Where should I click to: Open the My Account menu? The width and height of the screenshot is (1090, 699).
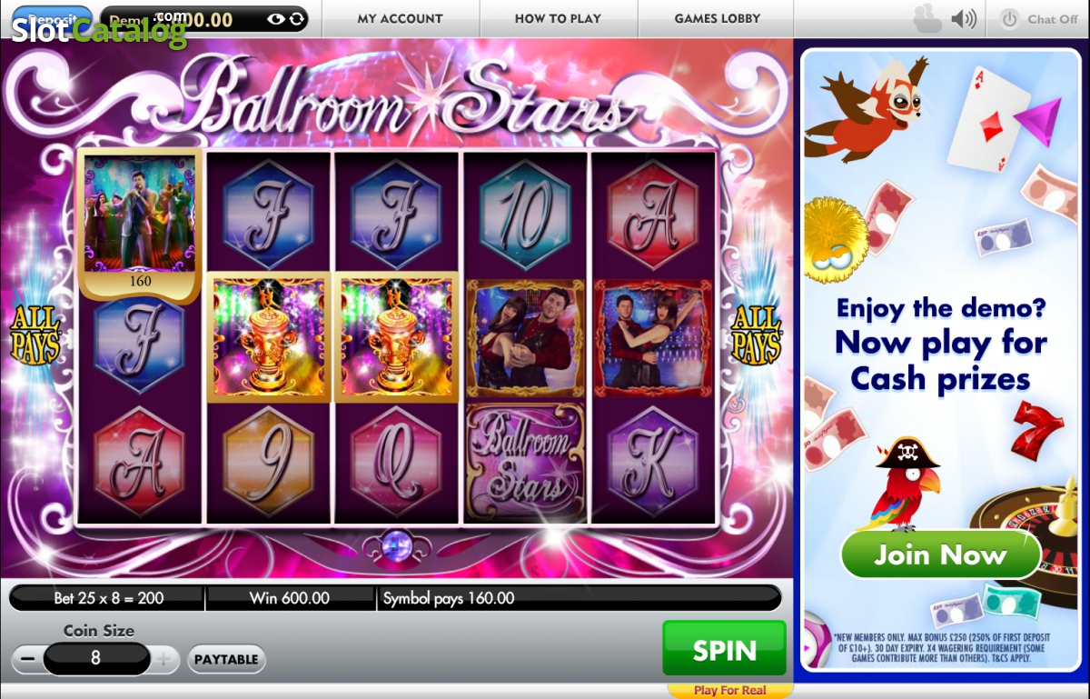coord(400,18)
